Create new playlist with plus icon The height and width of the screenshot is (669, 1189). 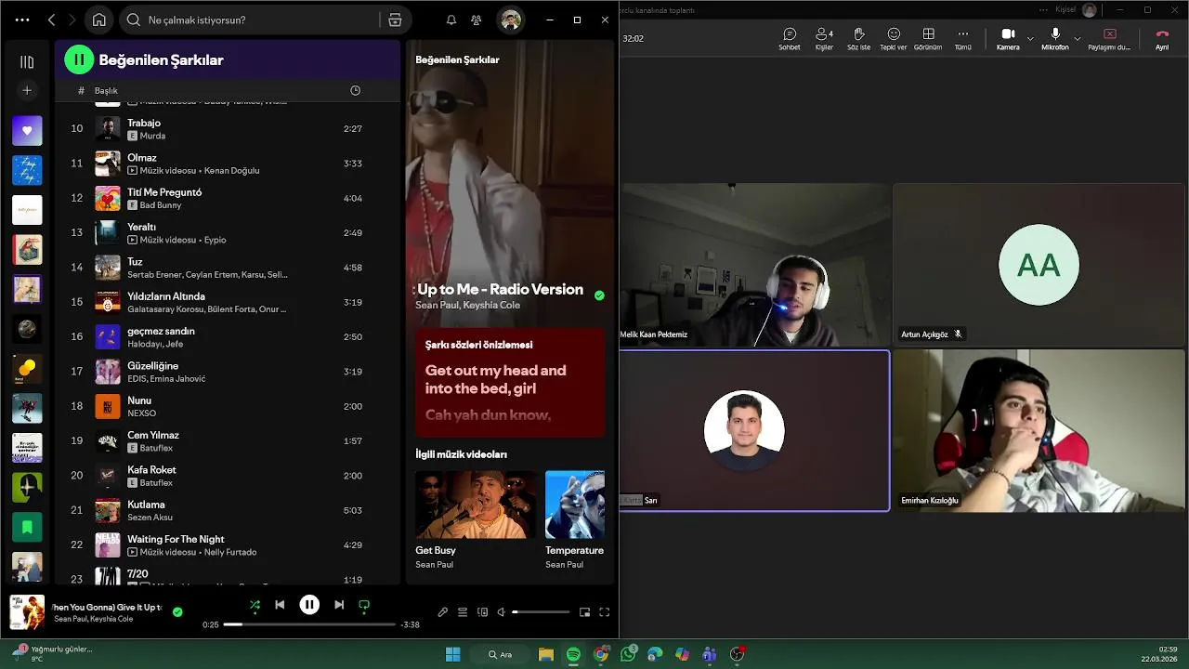(x=27, y=90)
